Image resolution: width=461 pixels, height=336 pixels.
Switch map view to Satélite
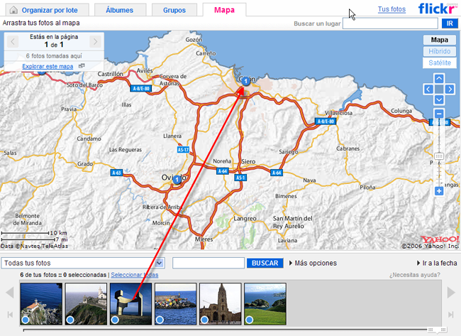click(x=439, y=63)
